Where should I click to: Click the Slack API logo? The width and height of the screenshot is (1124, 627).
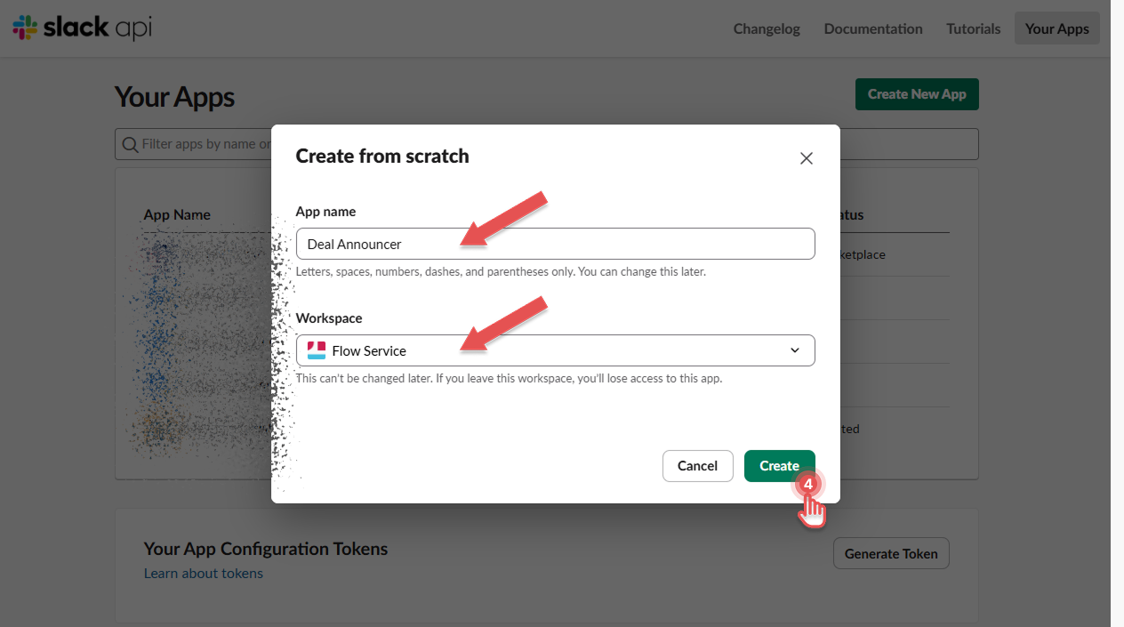coord(82,28)
